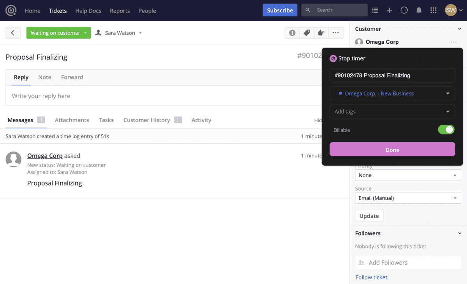The height and width of the screenshot is (284, 467).
Task: Open the Reports menu item
Action: [x=119, y=11]
